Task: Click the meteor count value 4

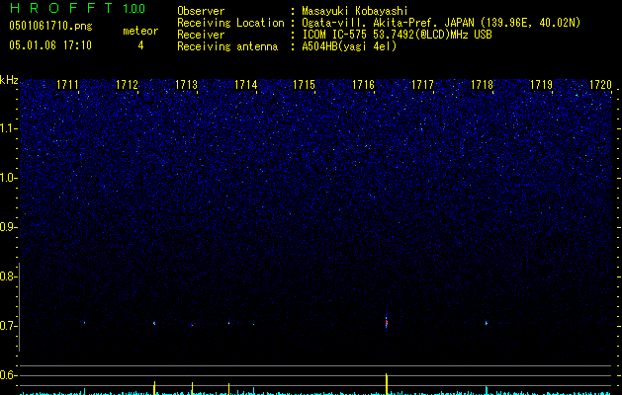Action: [139, 45]
